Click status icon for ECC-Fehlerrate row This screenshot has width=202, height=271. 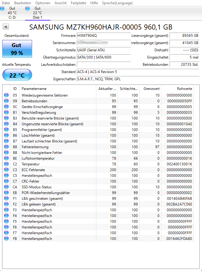tap(6, 170)
